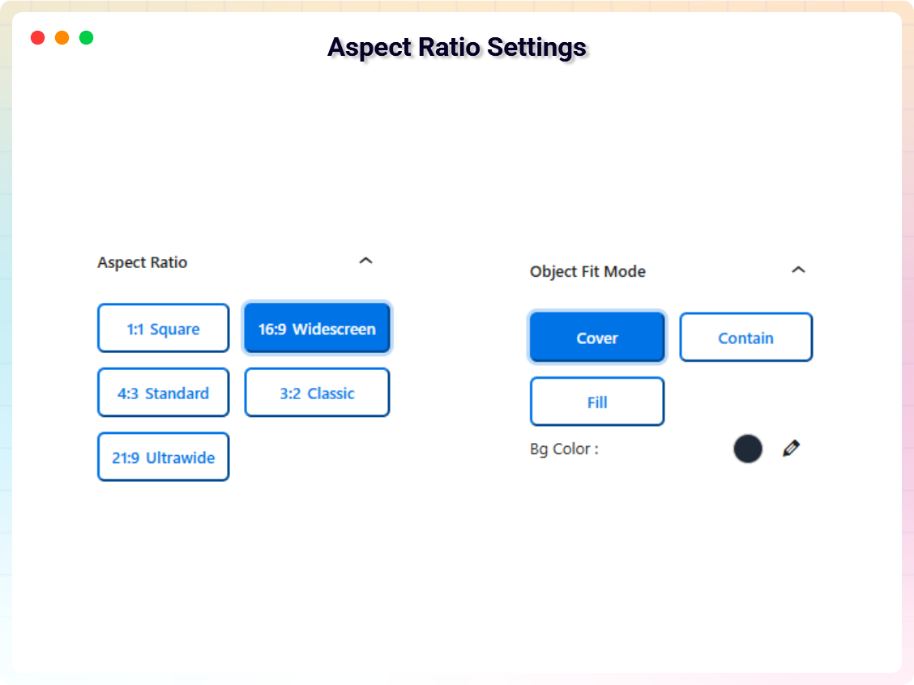Select the 21:9 Ultrawide option
The width and height of the screenshot is (914, 685).
pyautogui.click(x=163, y=457)
